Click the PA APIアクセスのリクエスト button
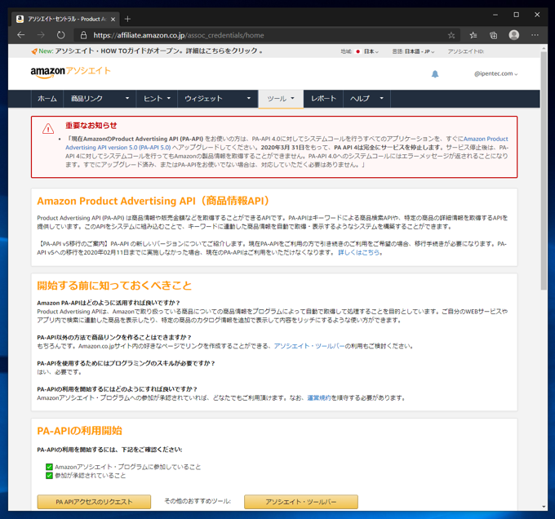 tap(94, 502)
